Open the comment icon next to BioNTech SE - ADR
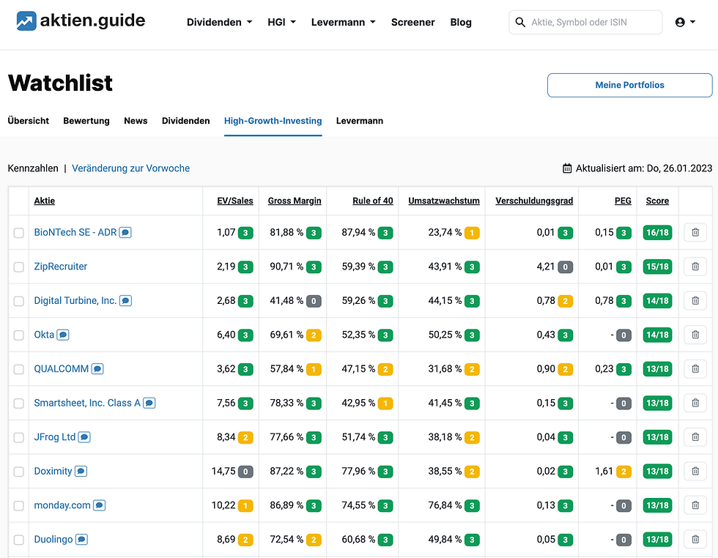 (125, 233)
